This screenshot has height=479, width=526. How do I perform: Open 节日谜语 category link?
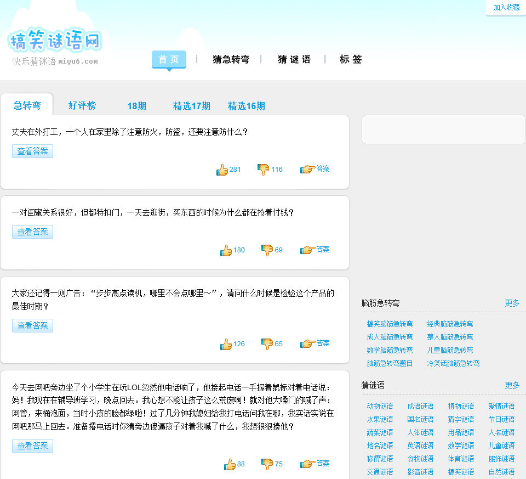coord(501,419)
